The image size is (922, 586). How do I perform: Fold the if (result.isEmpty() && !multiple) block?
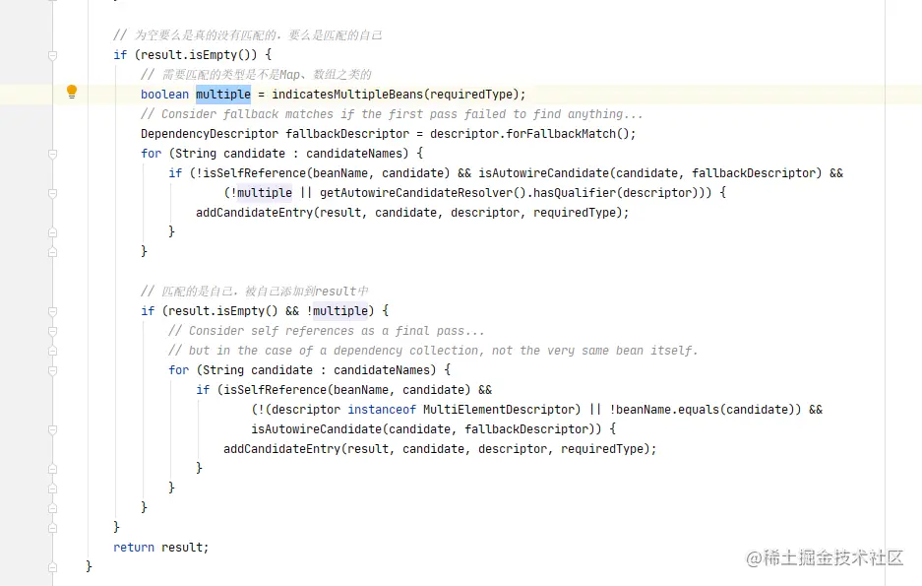pyautogui.click(x=52, y=311)
